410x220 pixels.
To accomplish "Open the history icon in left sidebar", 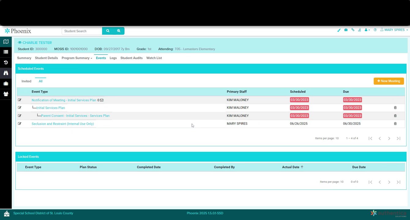I will (x=6, y=62).
